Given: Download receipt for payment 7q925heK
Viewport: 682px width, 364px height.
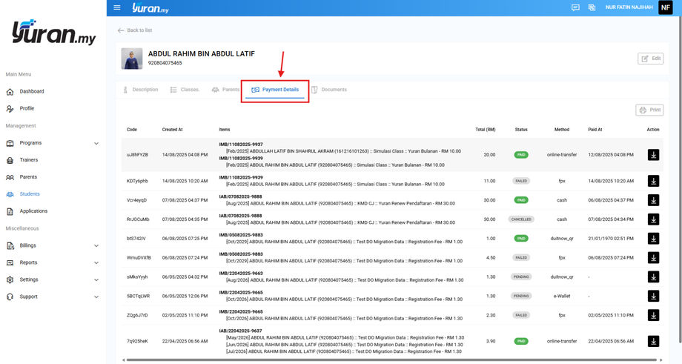Looking at the screenshot, I should pos(653,341).
